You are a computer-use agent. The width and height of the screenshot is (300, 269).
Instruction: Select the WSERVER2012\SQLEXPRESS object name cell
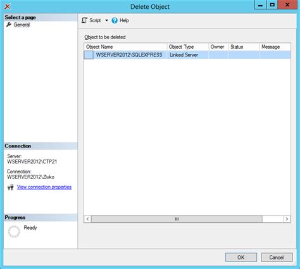tap(130, 55)
